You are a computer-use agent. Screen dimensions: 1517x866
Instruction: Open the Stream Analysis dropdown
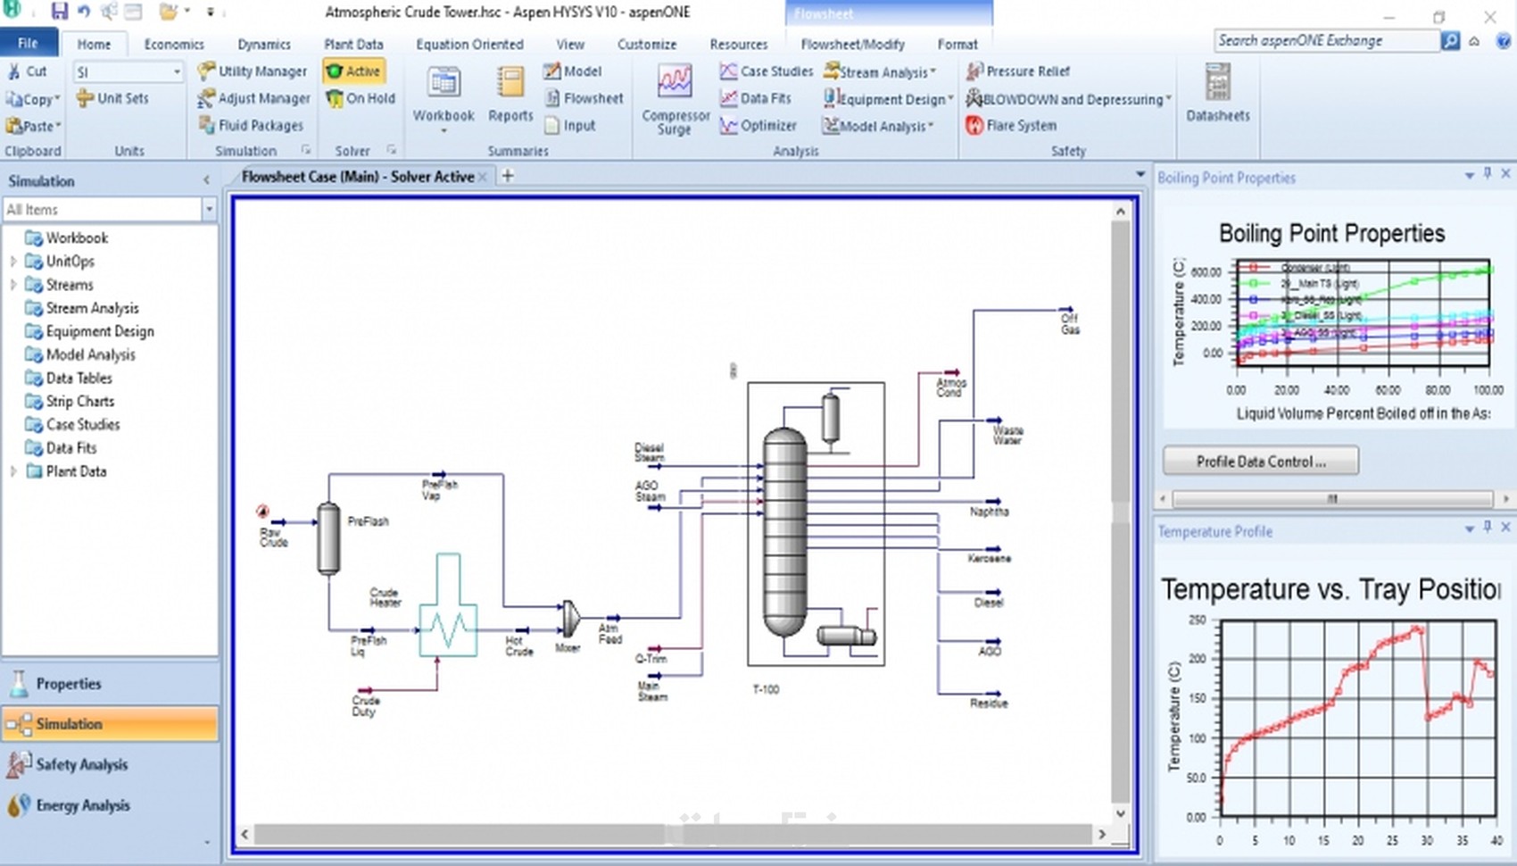point(880,71)
